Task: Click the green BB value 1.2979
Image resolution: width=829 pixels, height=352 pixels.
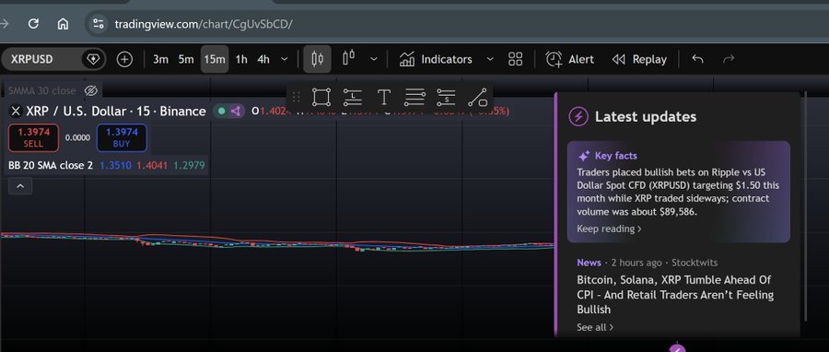Action: point(189,166)
